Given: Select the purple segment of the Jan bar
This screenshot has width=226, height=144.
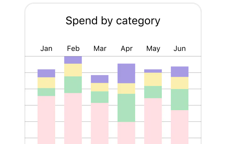Looking at the screenshot, I should pos(46,73).
